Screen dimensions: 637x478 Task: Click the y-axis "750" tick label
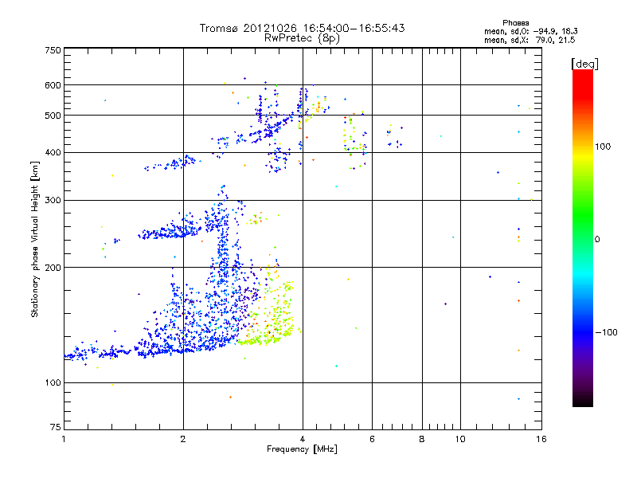53,50
